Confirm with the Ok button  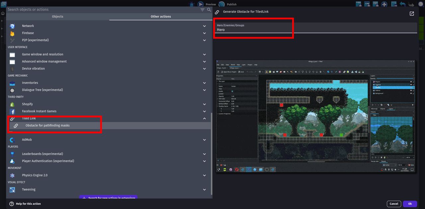[x=410, y=204]
